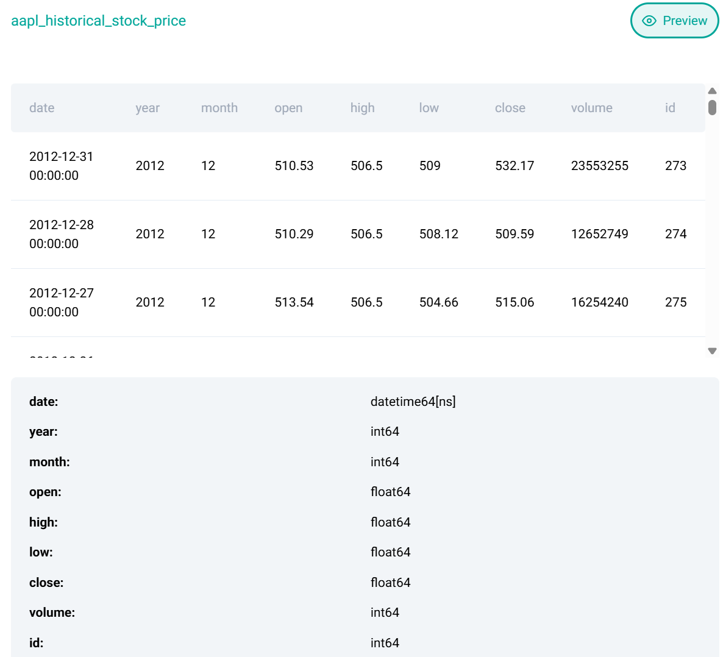Click volume value 23553255
The height and width of the screenshot is (657, 723).
coord(599,166)
